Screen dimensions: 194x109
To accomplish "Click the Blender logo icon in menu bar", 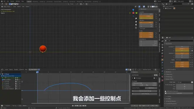I will point(2,1).
